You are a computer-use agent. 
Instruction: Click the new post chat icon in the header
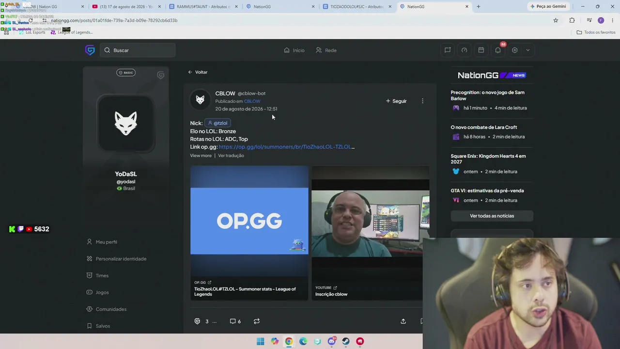[x=448, y=50]
